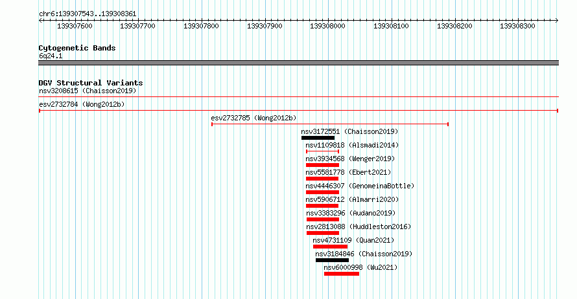This screenshot has width=577, height=299.
Task: Click the black bar under nsv3184846
Action: [x=333, y=260]
